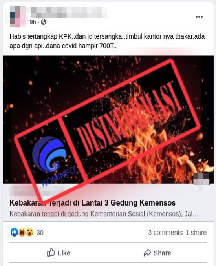Viewport: 216px width, 266px height.
Task: Open the blurred poster name
Action: click(x=69, y=13)
